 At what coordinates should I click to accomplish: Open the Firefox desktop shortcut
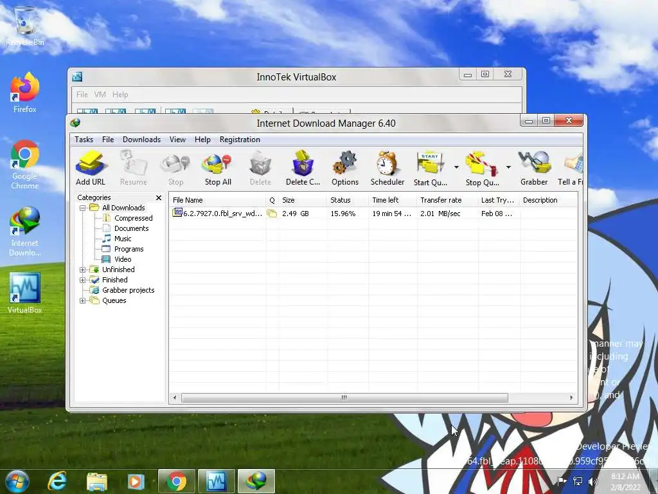[x=25, y=93]
